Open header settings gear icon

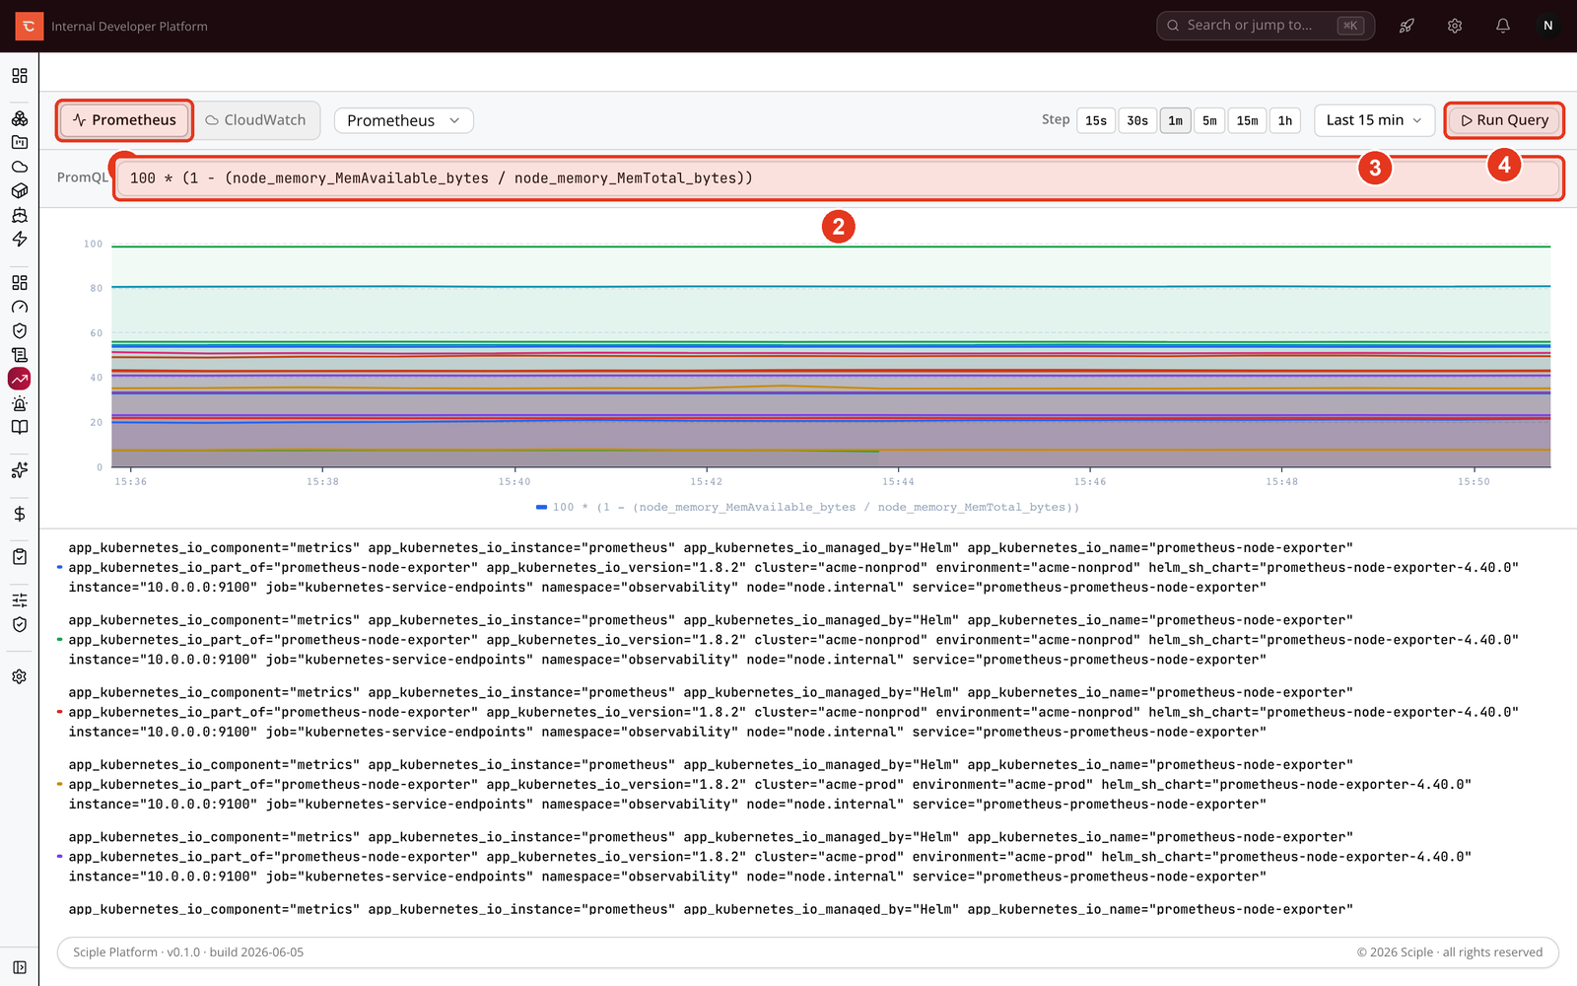click(x=1455, y=26)
